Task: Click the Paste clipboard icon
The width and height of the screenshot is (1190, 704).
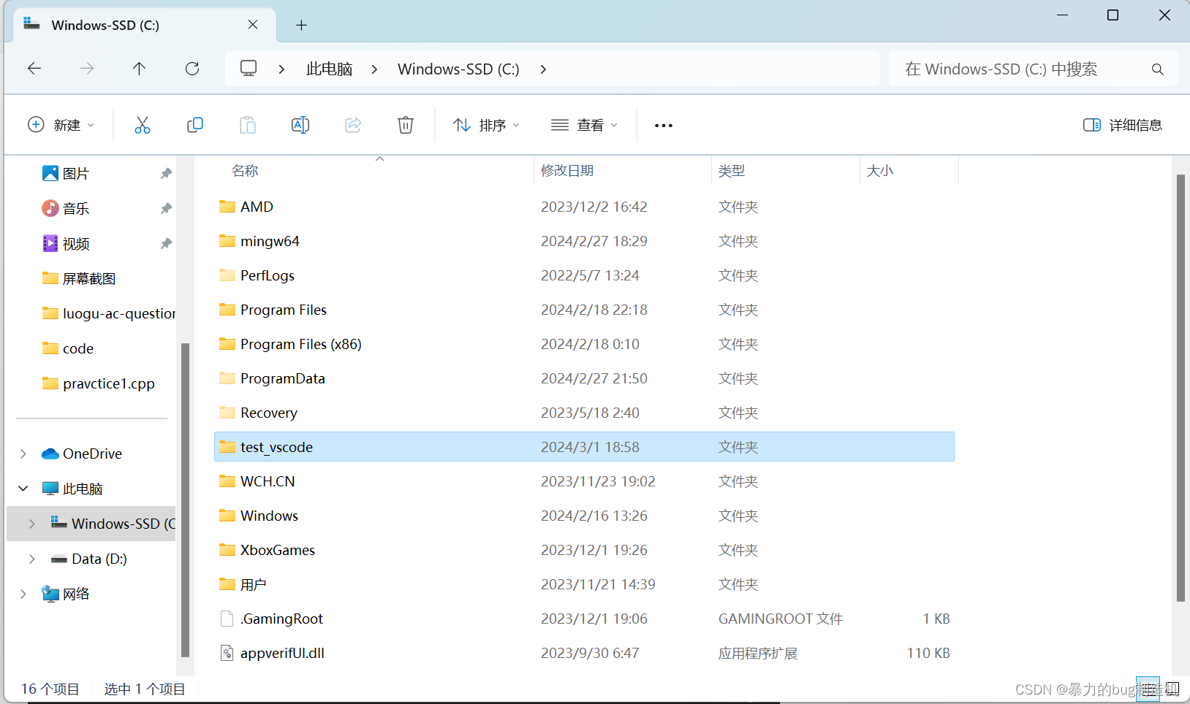Action: tap(248, 125)
